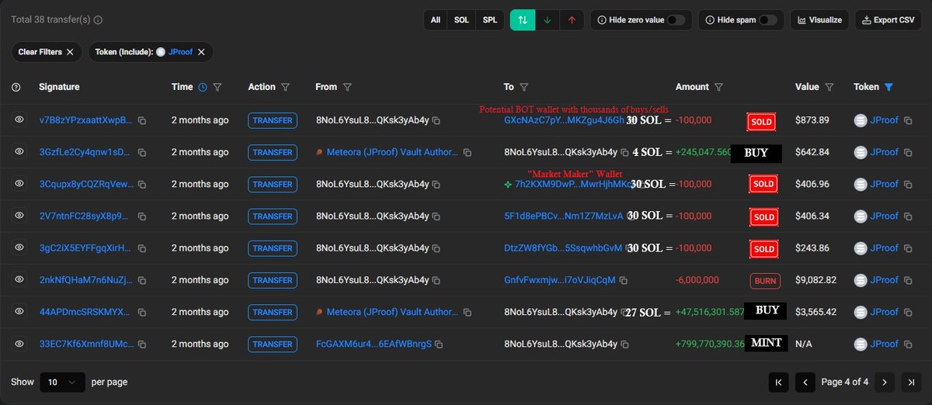Click the bidirectional transfers filter icon

pos(523,20)
